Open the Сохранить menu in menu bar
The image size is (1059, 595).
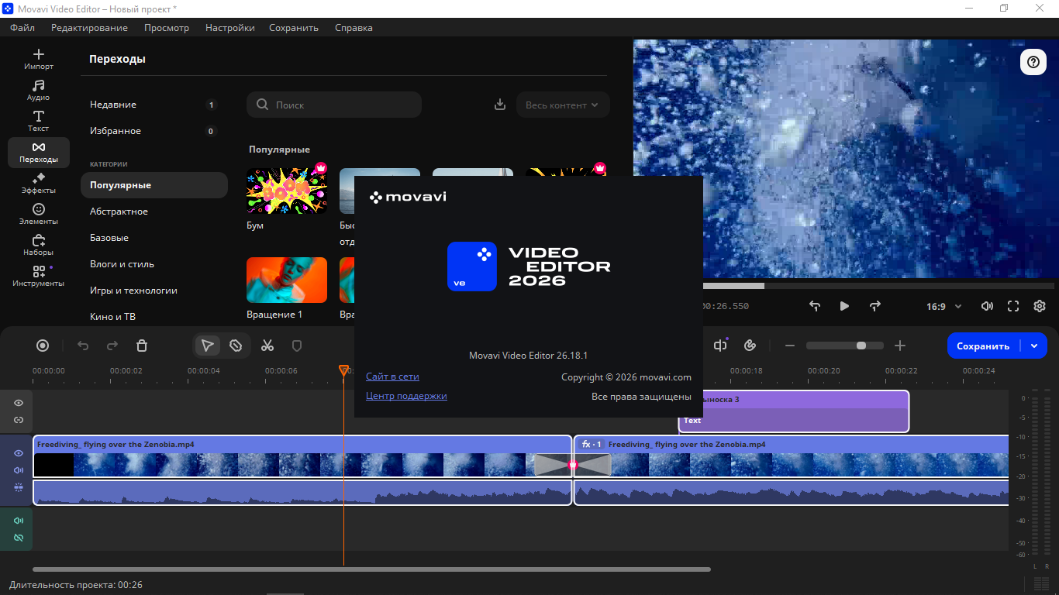(x=294, y=28)
